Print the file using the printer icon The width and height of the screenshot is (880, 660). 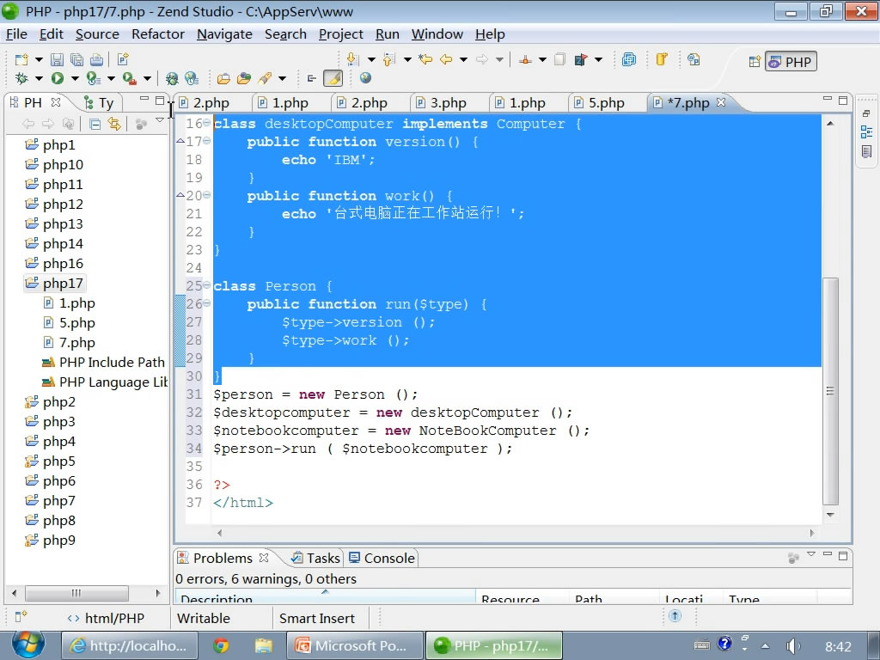(x=96, y=59)
